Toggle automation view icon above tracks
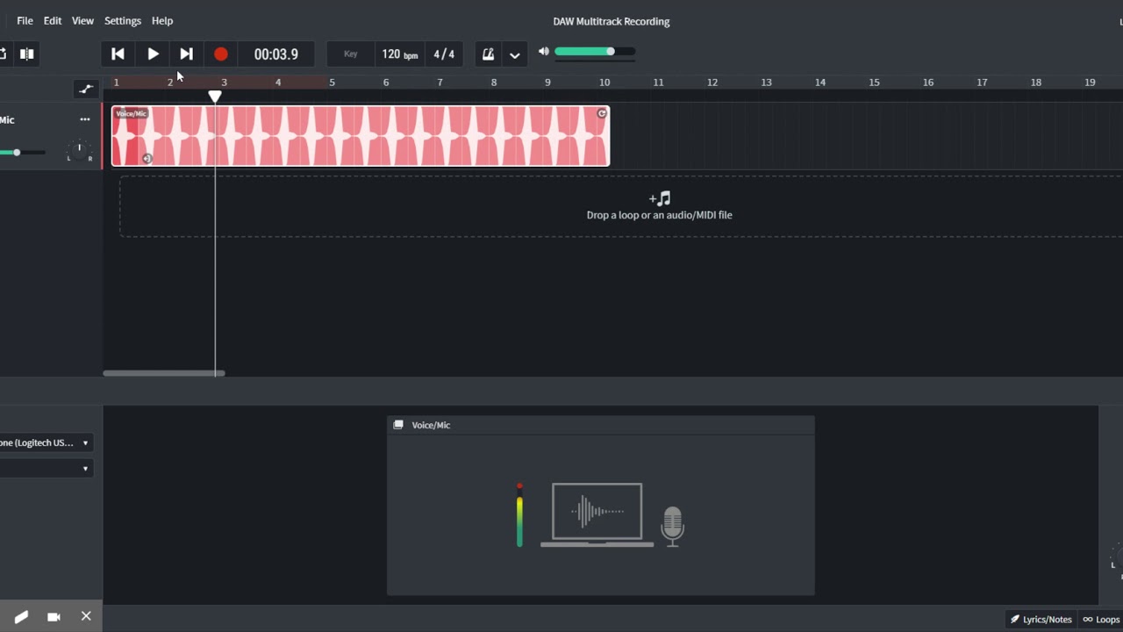The width and height of the screenshot is (1123, 632). 85,88
